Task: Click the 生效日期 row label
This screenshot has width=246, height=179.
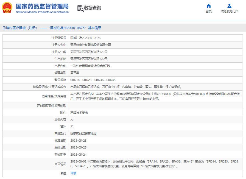Action: (x=60, y=147)
